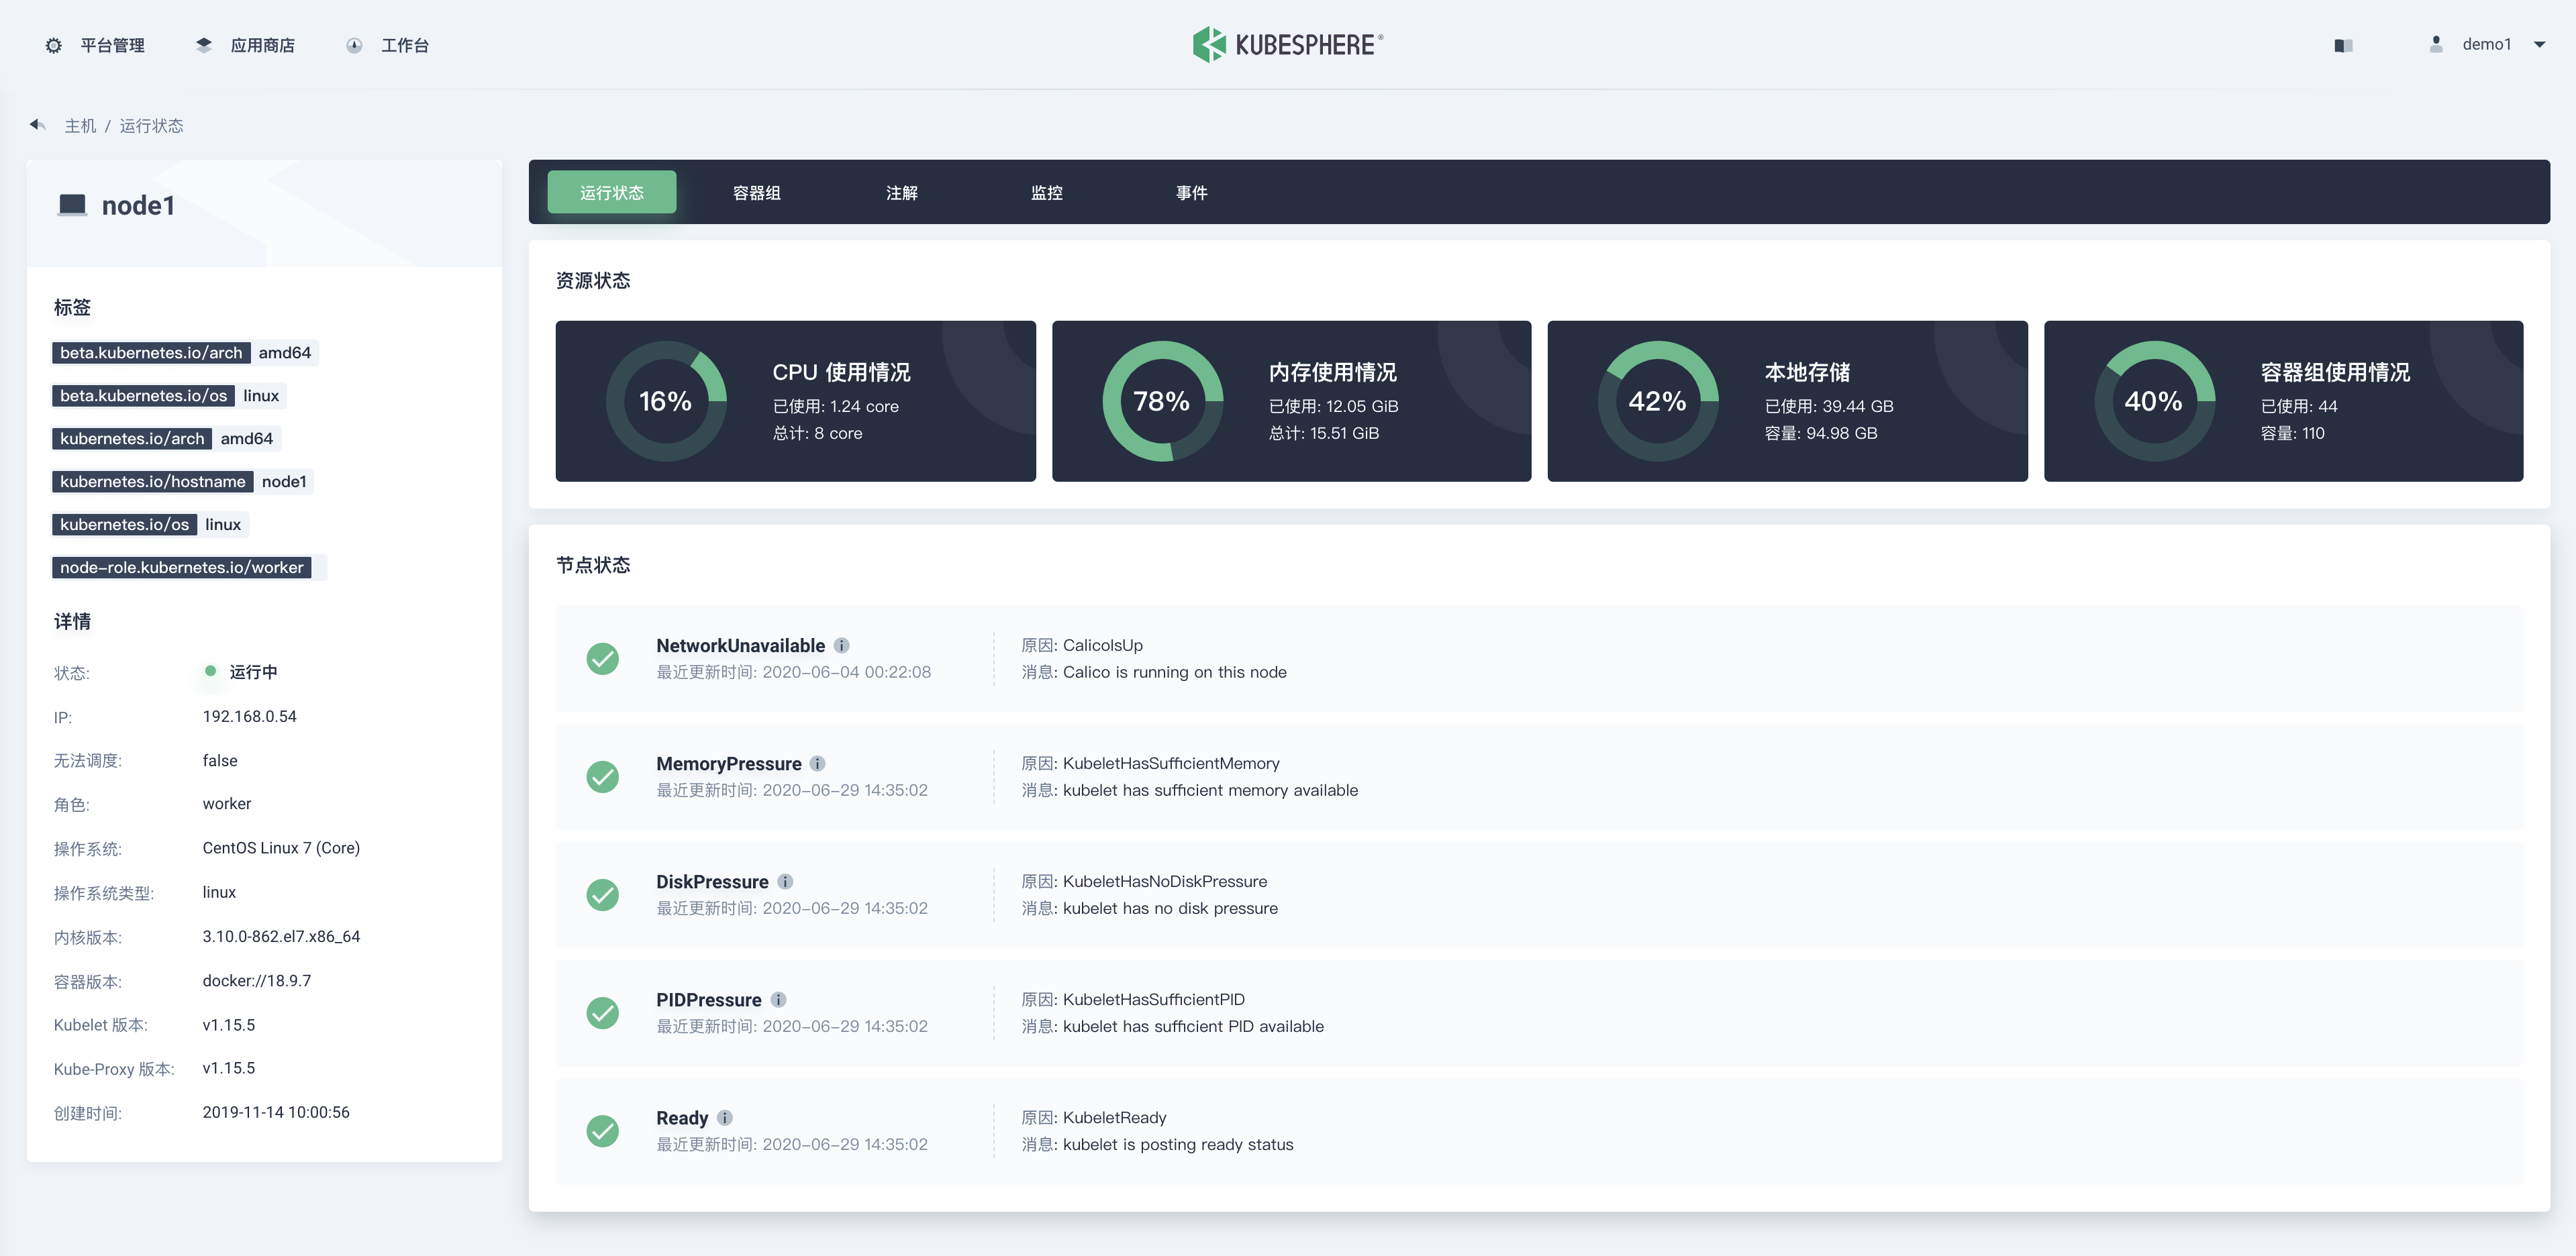
Task: Click the PIDPressure condition title
Action: click(x=709, y=1000)
